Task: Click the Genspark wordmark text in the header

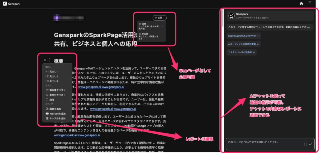Action: [14, 4]
